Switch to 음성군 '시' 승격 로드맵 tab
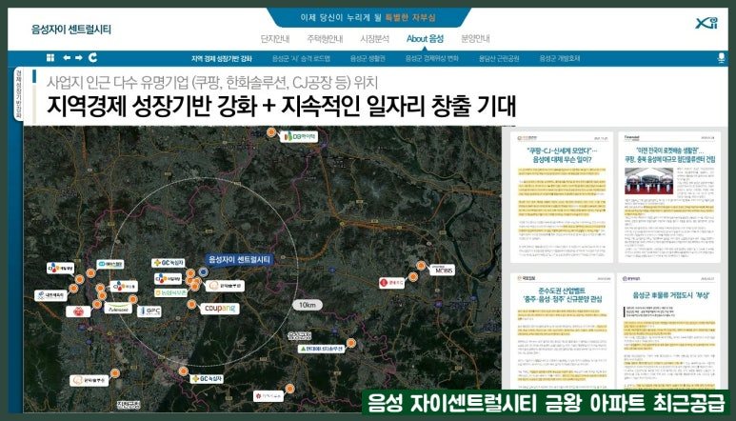This screenshot has height=421, width=736. click(x=301, y=59)
